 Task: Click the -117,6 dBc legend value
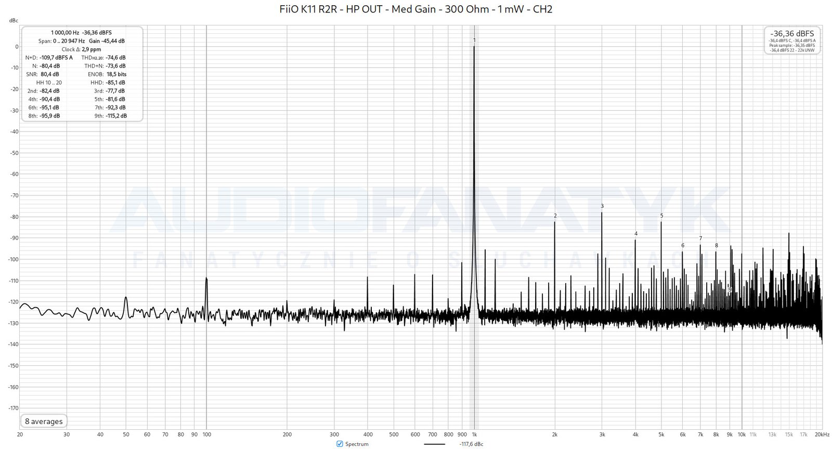coord(471,444)
